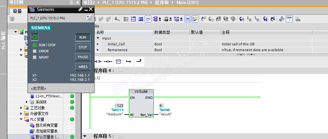Select the Remanence row name
Screen dimensions: 328x139
[x=117, y=50]
